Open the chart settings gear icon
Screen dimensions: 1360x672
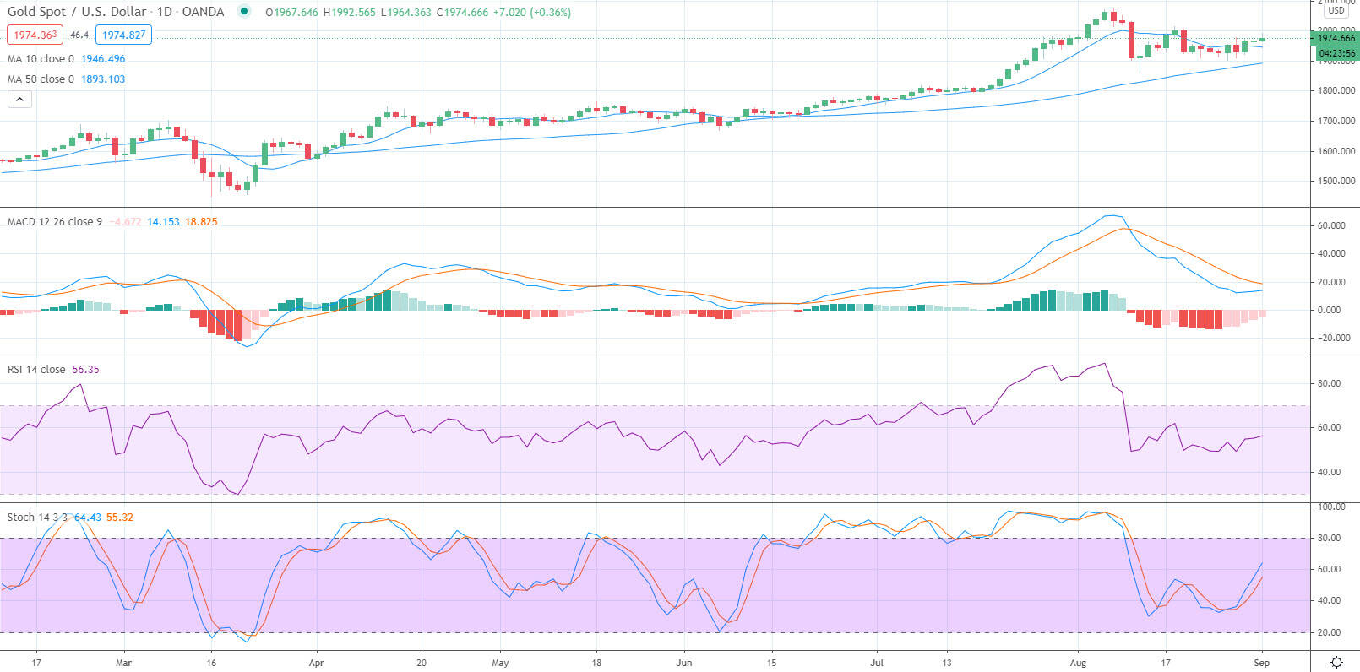tap(1337, 662)
